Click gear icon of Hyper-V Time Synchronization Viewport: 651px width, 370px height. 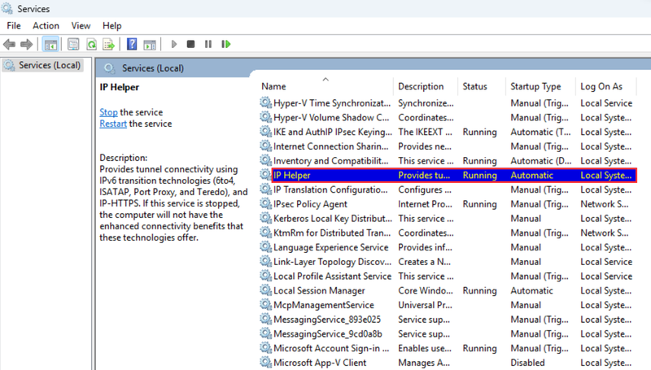point(266,102)
